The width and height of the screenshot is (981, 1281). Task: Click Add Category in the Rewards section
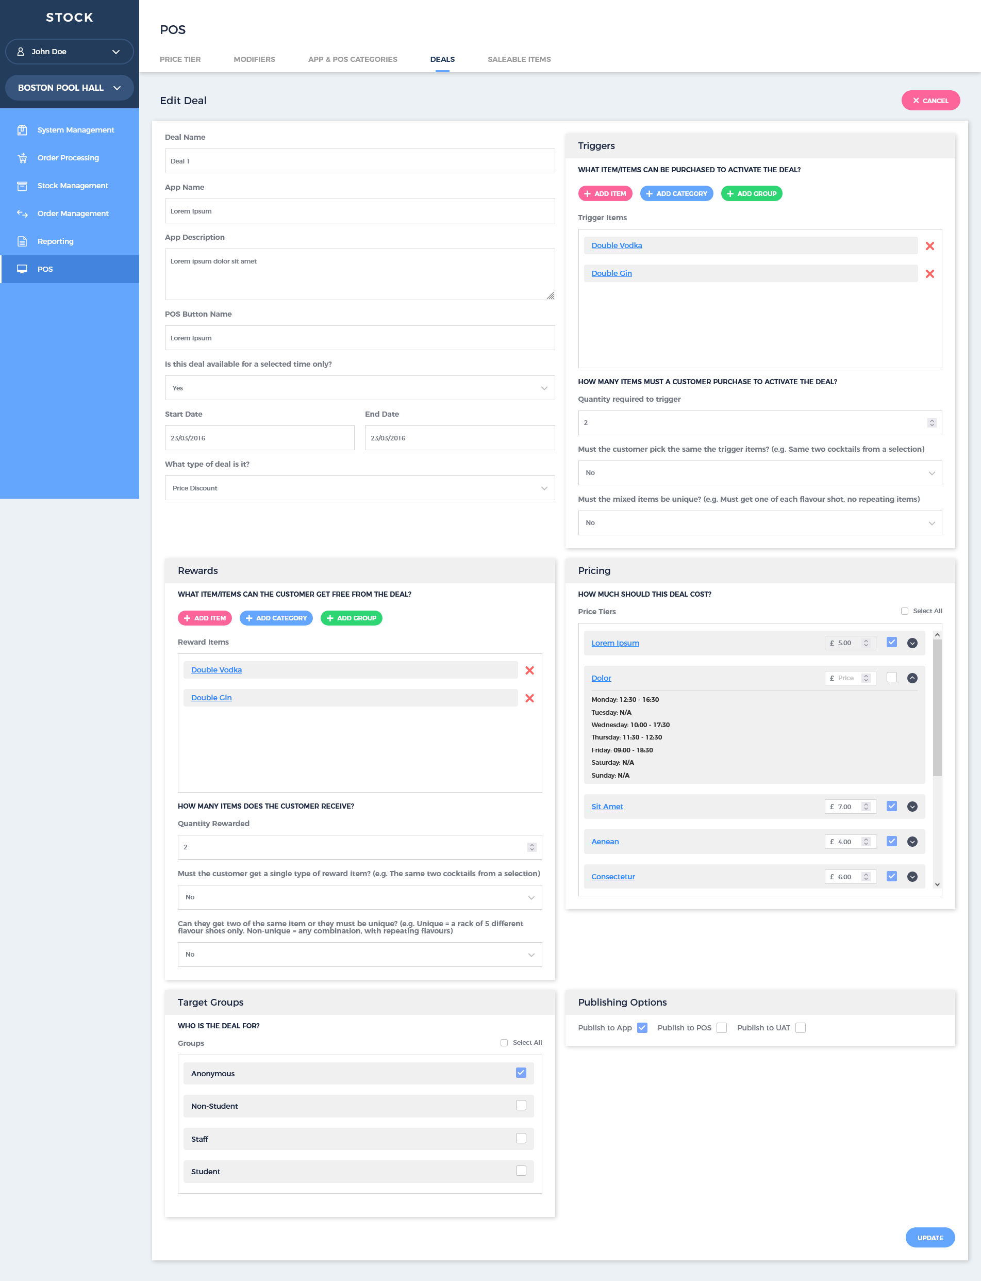point(276,618)
